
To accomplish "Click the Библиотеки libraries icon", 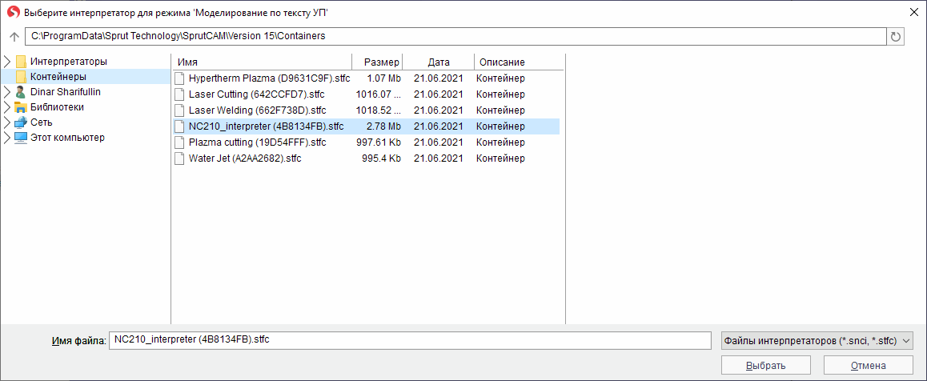I will click(x=22, y=107).
